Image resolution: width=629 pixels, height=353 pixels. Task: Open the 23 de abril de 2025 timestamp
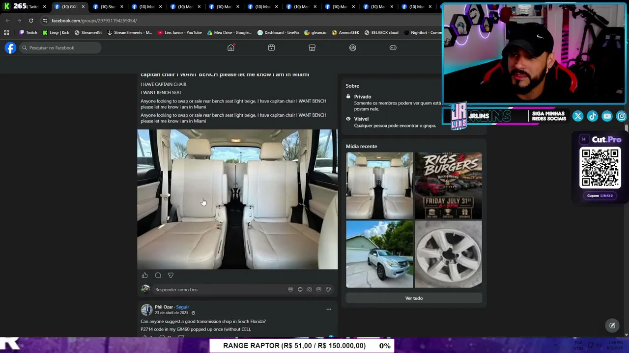tap(172, 313)
